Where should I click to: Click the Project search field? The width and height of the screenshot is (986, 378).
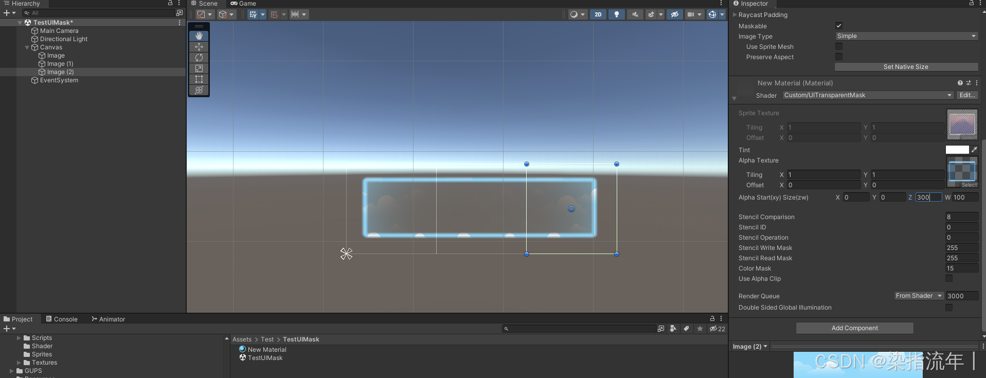pyautogui.click(x=579, y=329)
